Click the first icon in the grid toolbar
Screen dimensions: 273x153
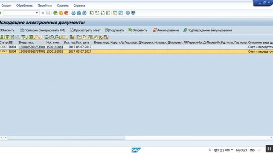point(2,37)
